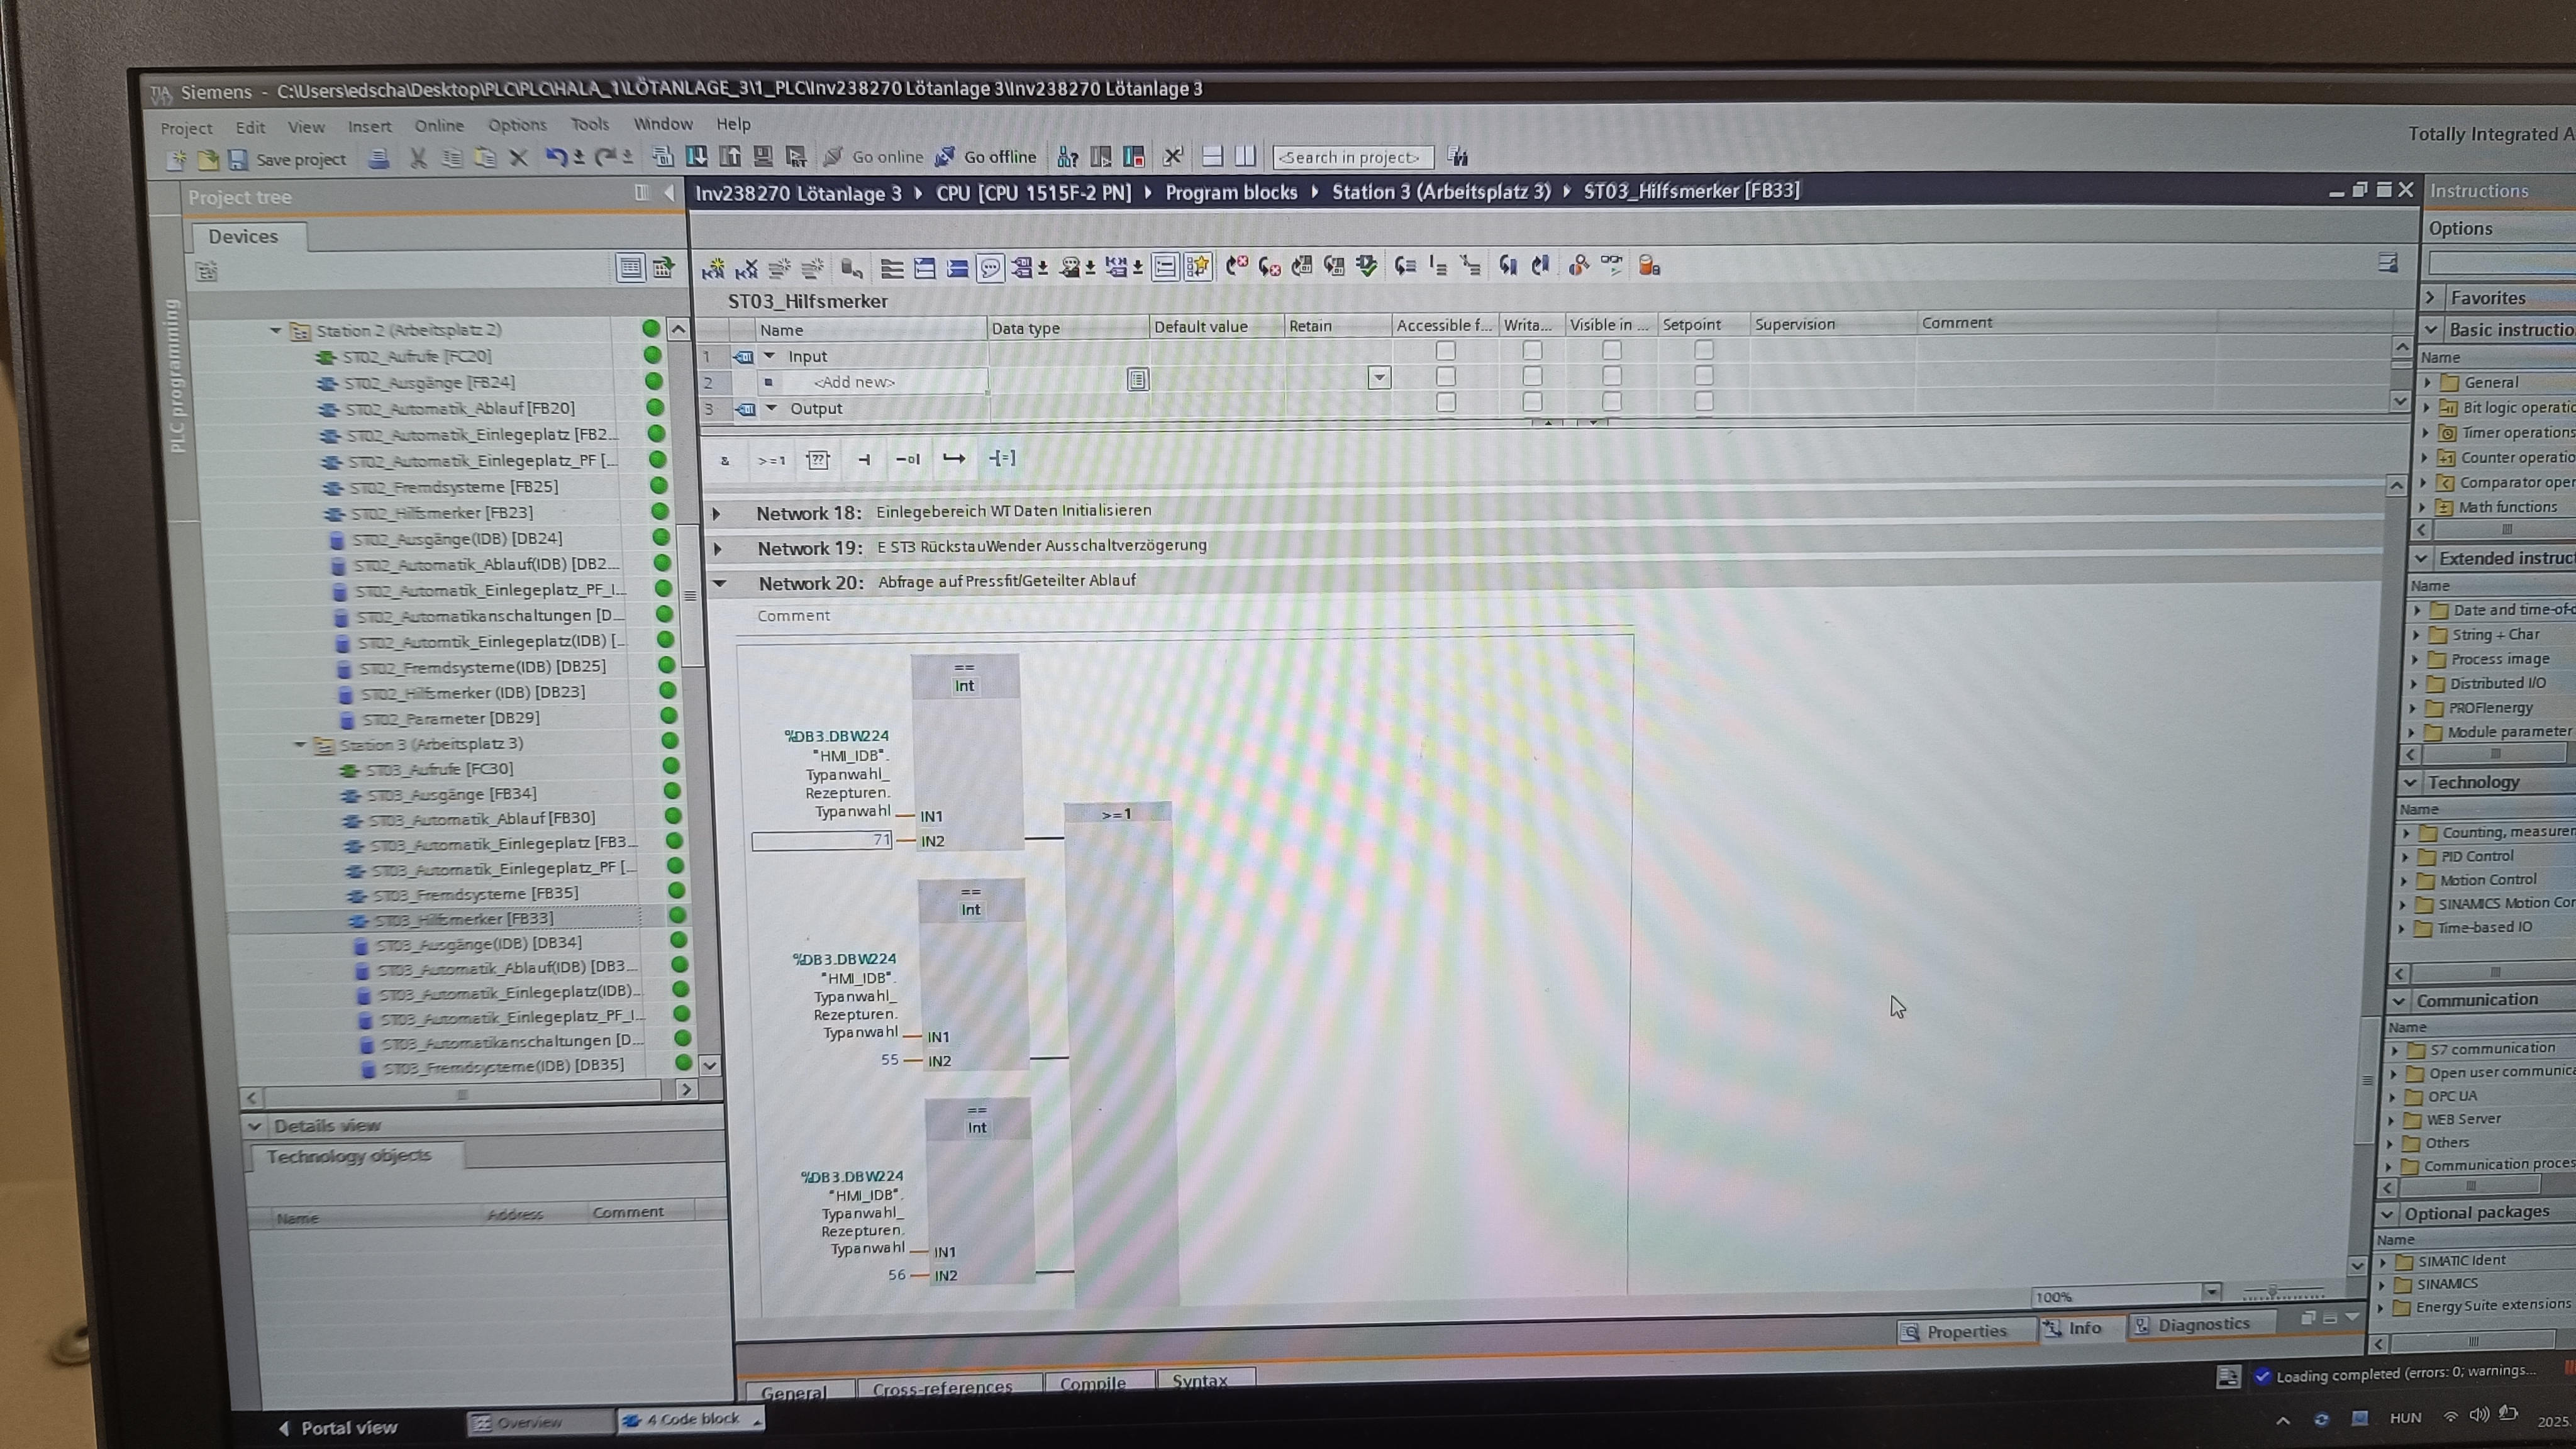The image size is (2576, 1449).
Task: Click the Search in project field
Action: (1353, 157)
